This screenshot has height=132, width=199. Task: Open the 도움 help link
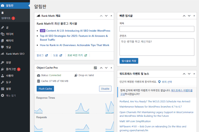pos(58,55)
